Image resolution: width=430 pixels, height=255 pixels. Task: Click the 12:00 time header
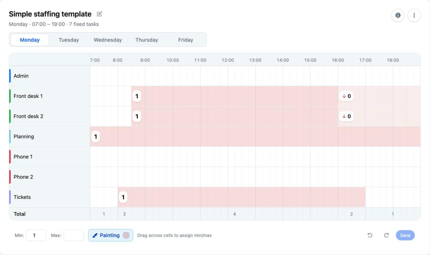pos(228,60)
